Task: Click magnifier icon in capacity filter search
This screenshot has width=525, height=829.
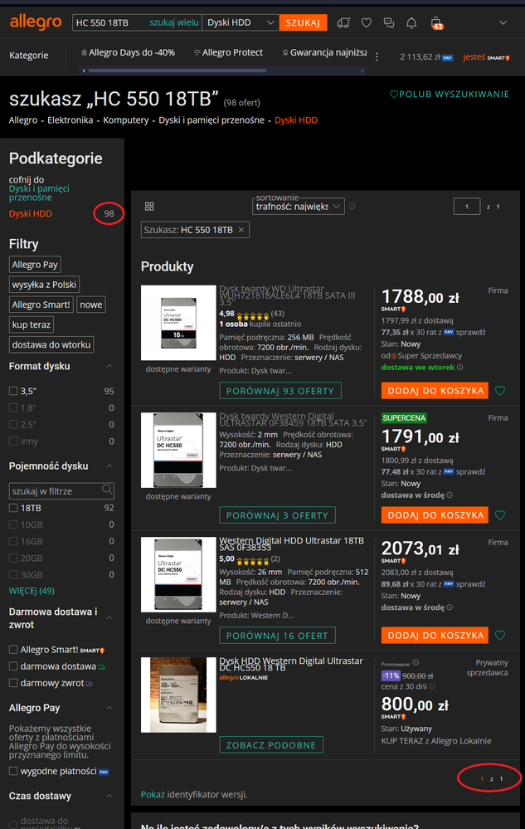Action: [107, 490]
